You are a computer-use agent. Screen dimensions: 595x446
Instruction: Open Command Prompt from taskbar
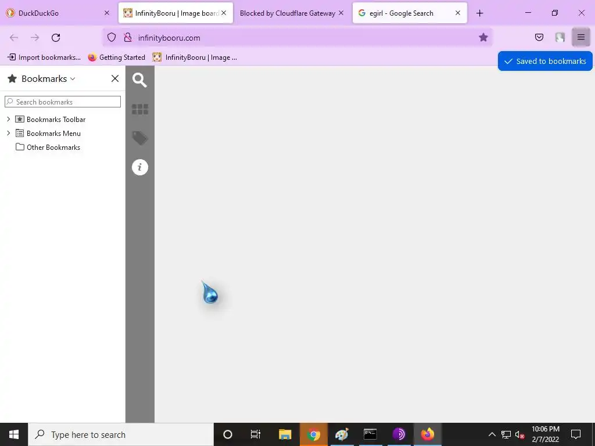coord(370,434)
